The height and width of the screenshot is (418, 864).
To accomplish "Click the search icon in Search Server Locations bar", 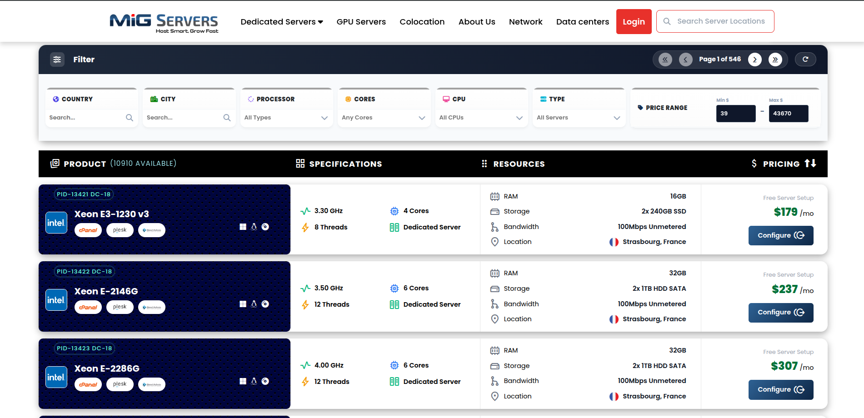I will (x=667, y=21).
